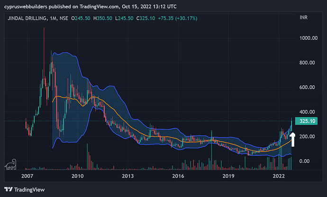Select the 2016 label on time axis

[178, 176]
